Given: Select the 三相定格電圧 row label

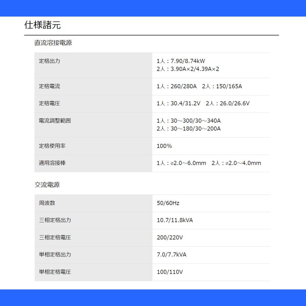Looking at the screenshot, I should (55, 237).
